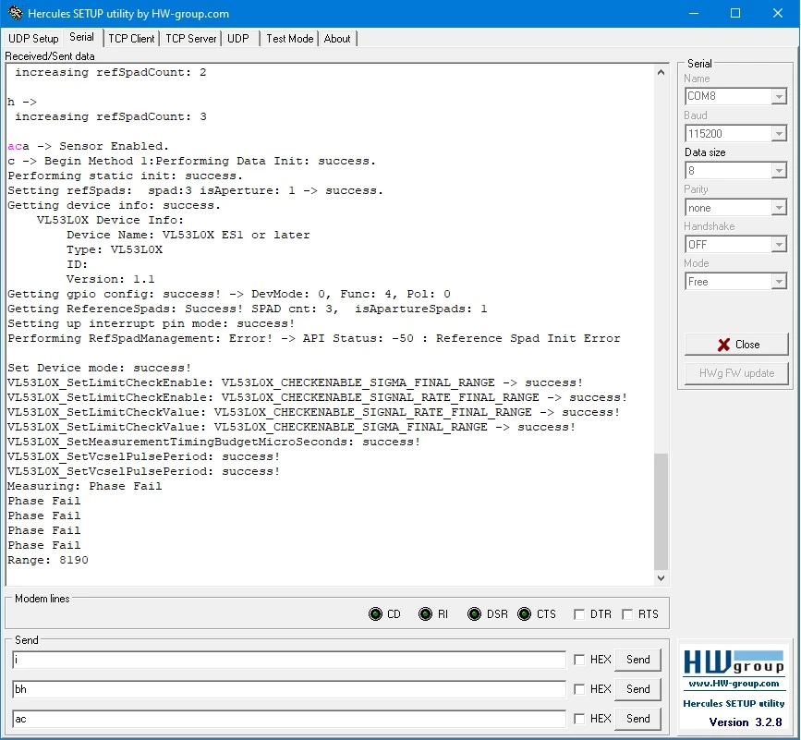This screenshot has height=740, width=801.
Task: Switch to the TCP Client tab
Action: tap(131, 38)
